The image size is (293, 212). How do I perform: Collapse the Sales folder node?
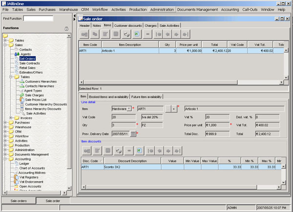pos(5,45)
